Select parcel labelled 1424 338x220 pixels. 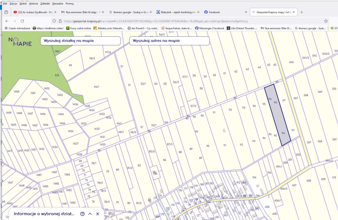55,147
